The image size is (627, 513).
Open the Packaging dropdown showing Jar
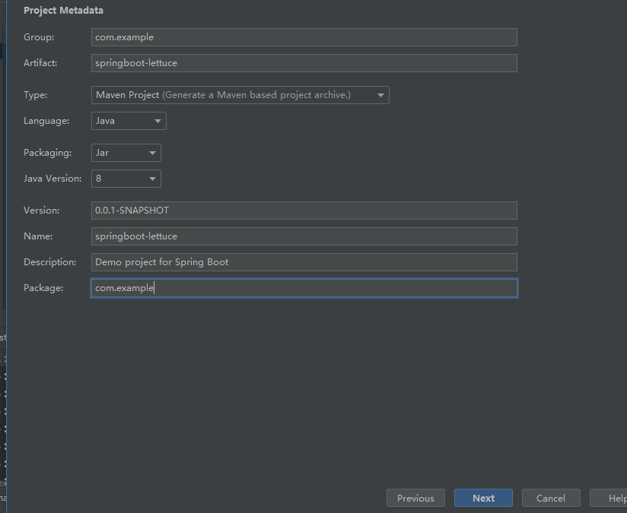coord(126,153)
